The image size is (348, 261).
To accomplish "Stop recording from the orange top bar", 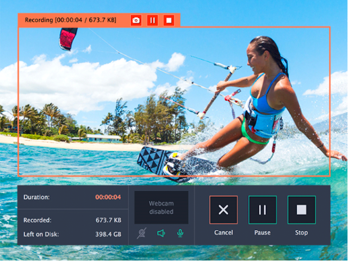I will (169, 21).
